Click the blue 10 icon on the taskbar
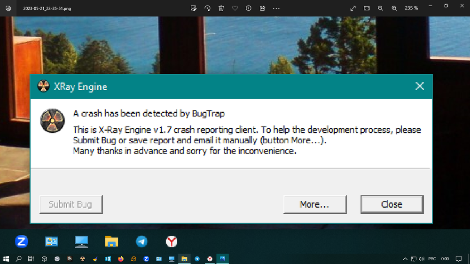The height and width of the screenshot is (264, 470). point(108,259)
